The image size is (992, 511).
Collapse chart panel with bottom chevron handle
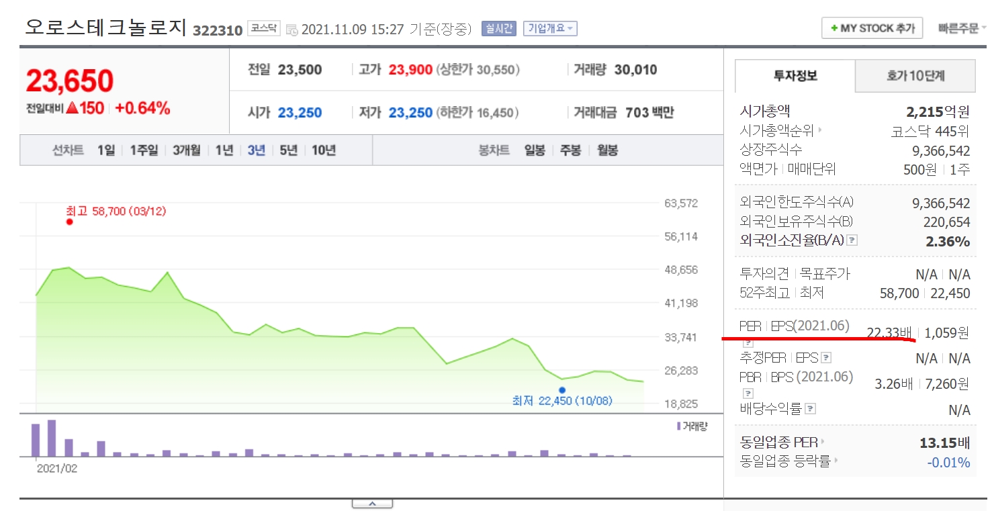(371, 504)
